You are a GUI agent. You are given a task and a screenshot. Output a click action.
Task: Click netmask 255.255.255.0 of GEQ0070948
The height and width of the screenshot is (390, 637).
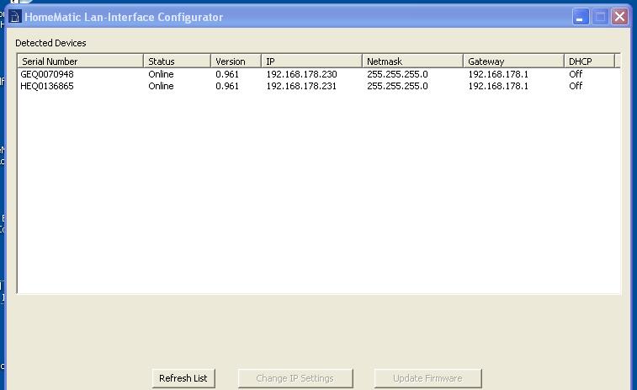click(397, 74)
